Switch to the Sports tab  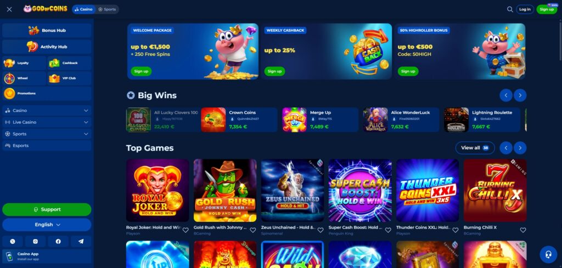tap(107, 9)
